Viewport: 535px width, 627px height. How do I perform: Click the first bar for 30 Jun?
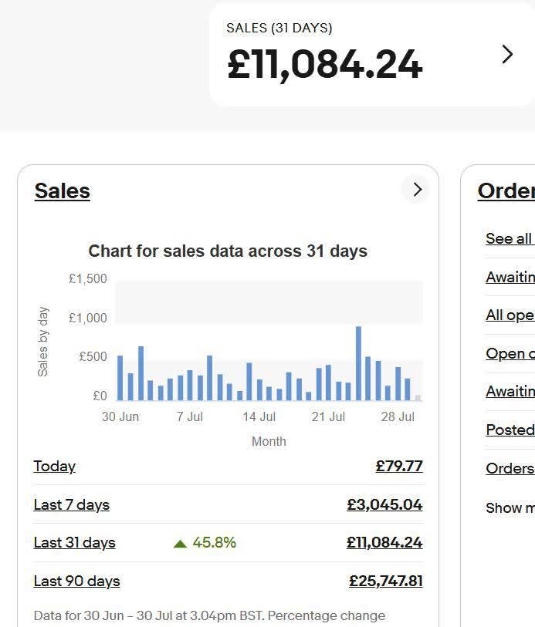click(120, 378)
